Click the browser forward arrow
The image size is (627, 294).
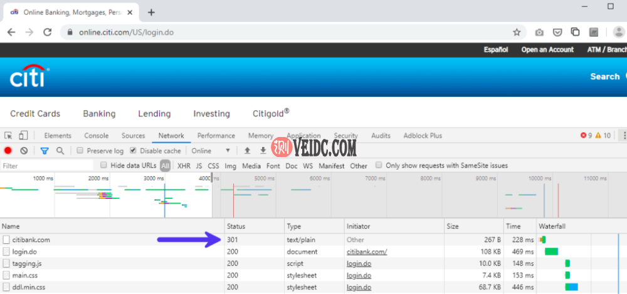(29, 33)
